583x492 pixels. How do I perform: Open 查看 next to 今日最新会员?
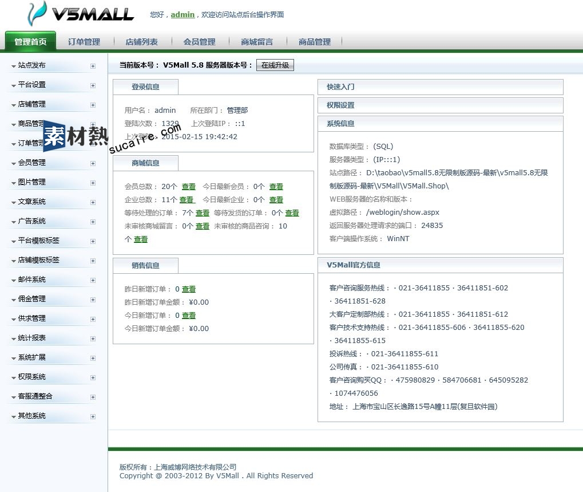pos(276,187)
